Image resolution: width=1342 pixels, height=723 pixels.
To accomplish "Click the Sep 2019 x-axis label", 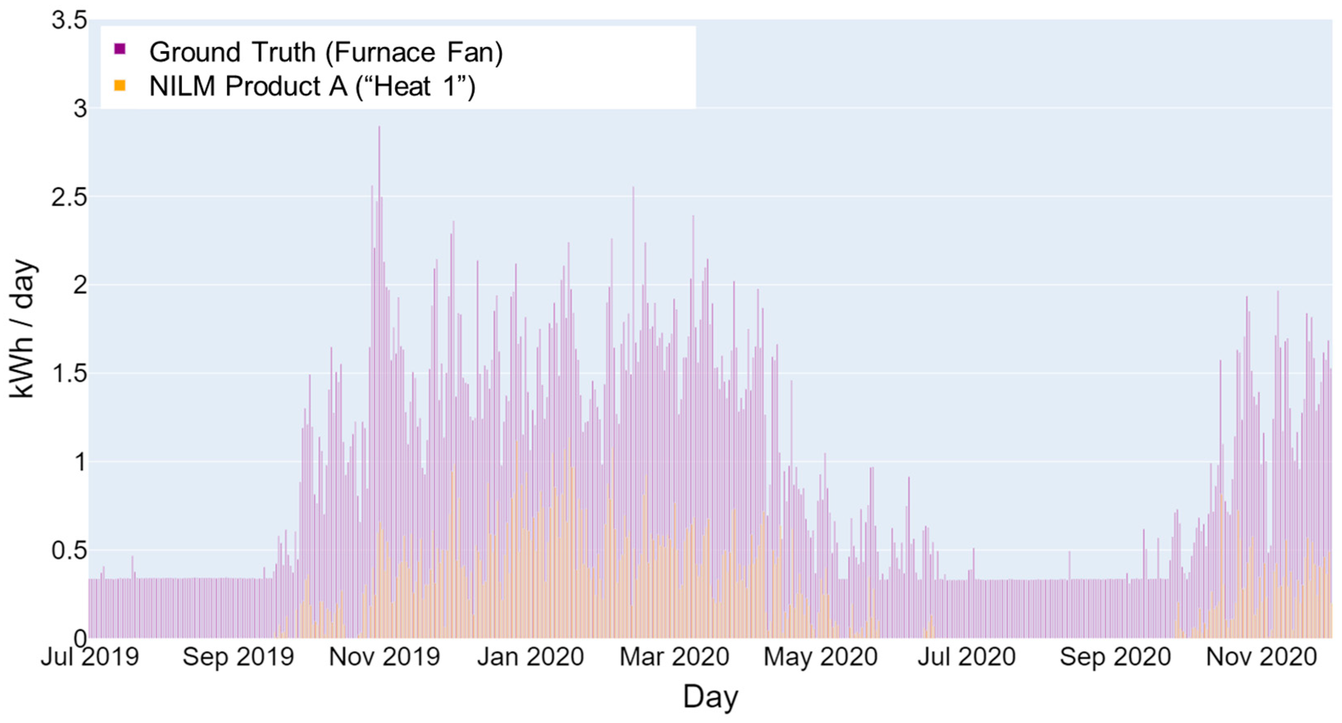I will click(238, 657).
